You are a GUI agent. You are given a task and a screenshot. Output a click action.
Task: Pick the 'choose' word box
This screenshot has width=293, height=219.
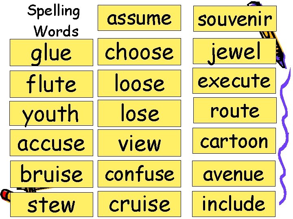coord(140,52)
